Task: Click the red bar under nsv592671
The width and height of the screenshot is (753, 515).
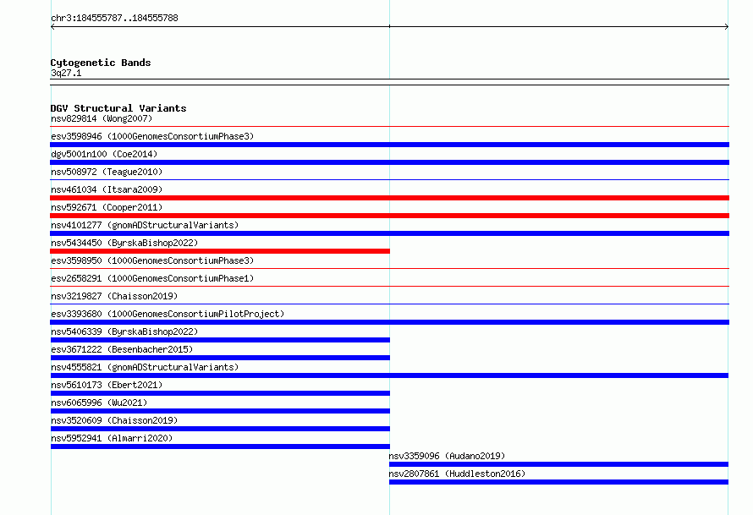Action: click(390, 216)
